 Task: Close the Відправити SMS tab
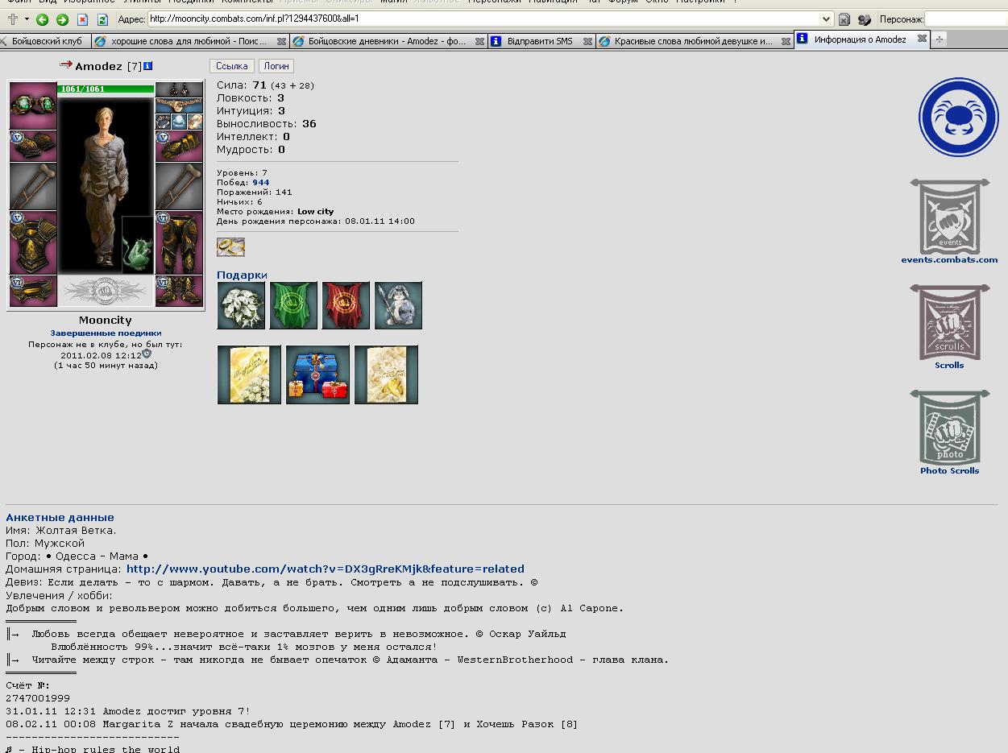587,41
